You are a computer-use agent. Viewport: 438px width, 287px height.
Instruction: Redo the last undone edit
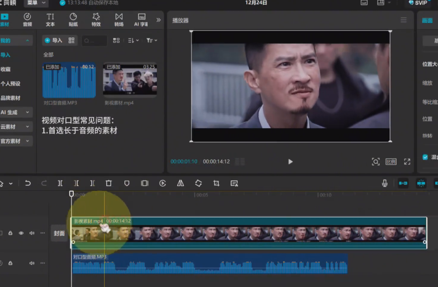pos(44,183)
